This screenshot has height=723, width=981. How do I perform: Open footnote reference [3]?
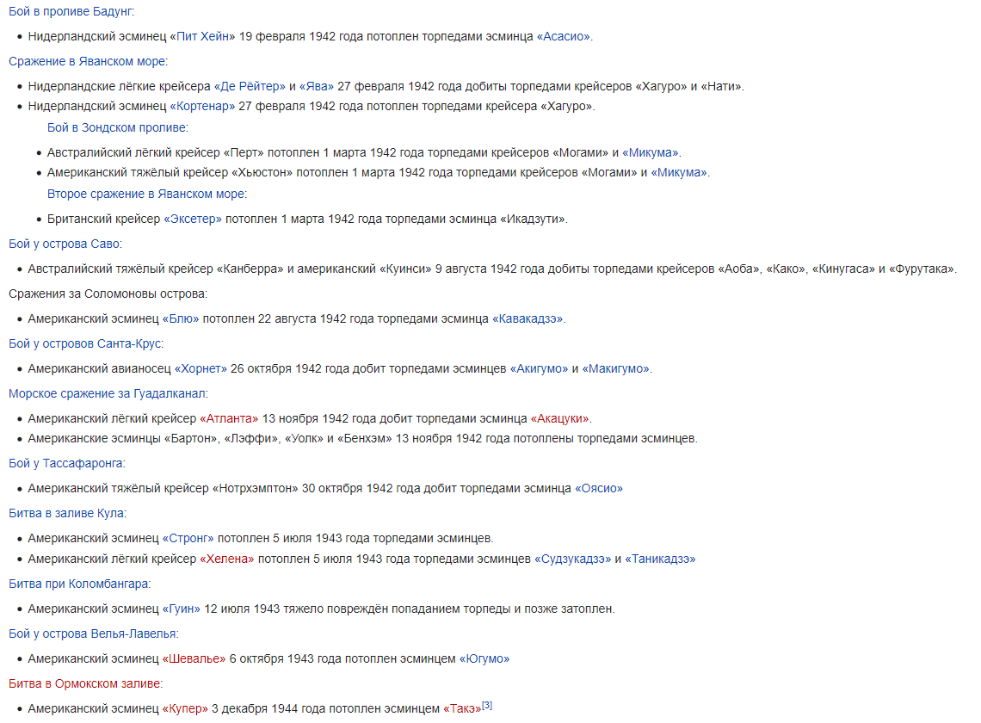[x=487, y=706]
